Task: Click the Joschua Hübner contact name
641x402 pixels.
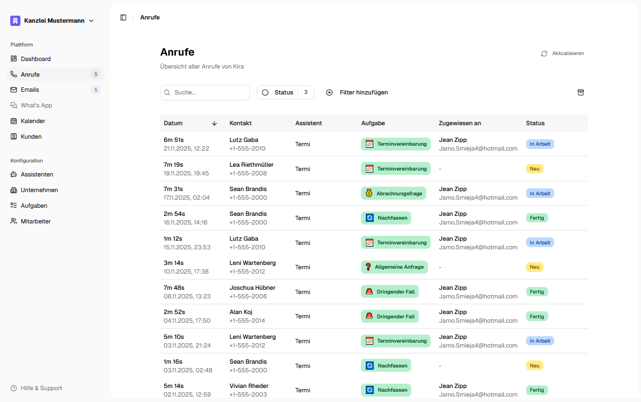Action: (x=252, y=288)
